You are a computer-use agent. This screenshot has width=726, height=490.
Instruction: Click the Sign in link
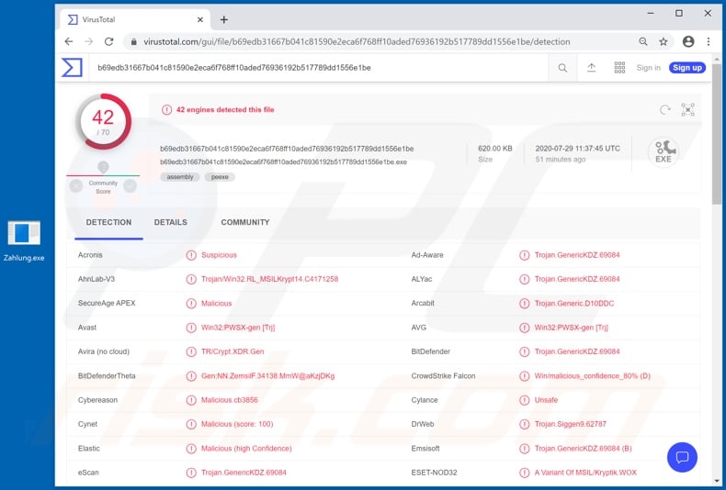click(x=648, y=68)
